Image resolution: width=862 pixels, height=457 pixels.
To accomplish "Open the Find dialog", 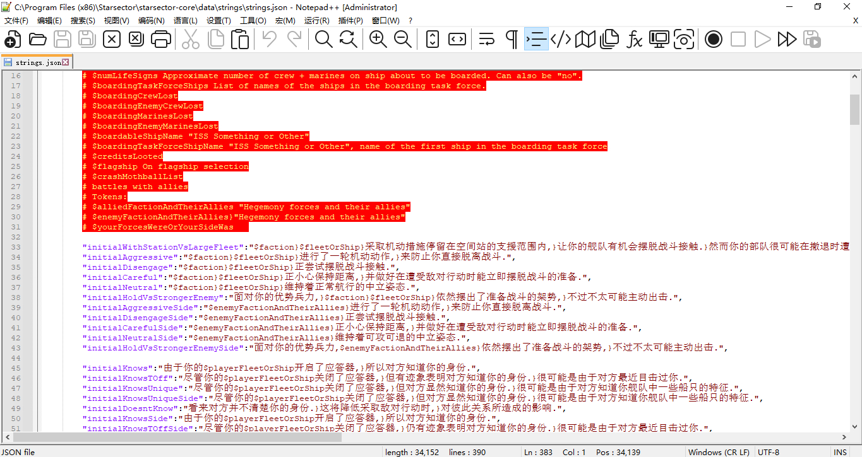I will (323, 38).
